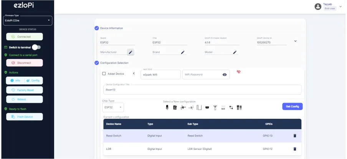The image size is (347, 159).
Task: Click the Factory Reset button
Action: pos(24,90)
